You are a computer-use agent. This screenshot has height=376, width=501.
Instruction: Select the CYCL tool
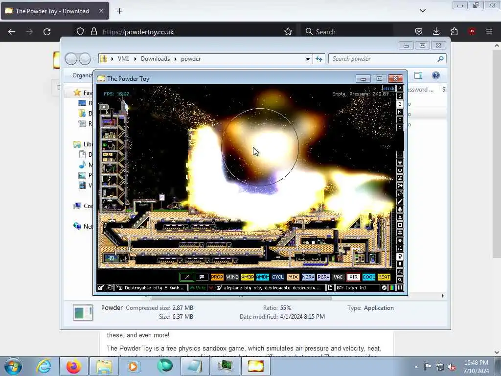tap(278, 277)
